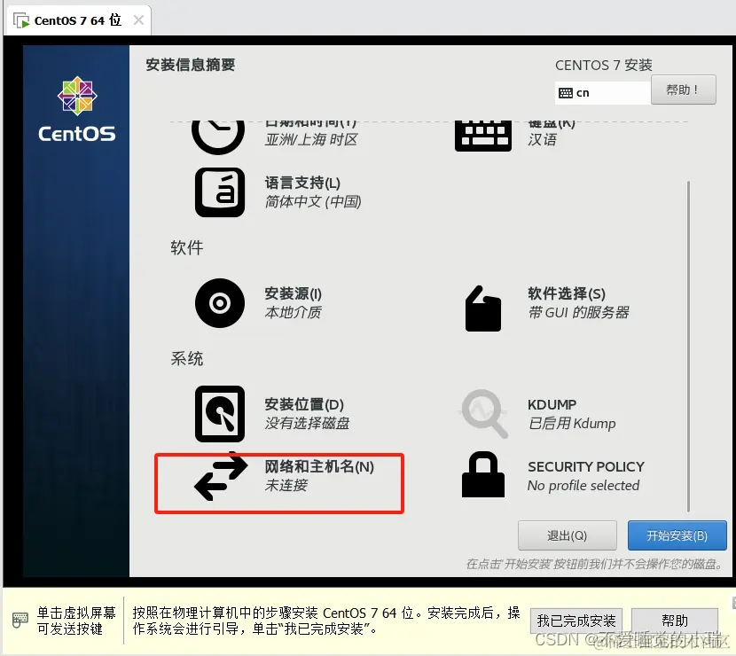Screen dimensions: 736x656
Task: Click the 带 GUI 的服务器 text
Action: pos(578,313)
